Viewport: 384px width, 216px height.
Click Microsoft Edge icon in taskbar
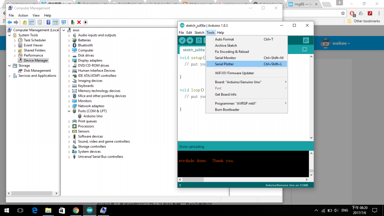[x=35, y=210]
